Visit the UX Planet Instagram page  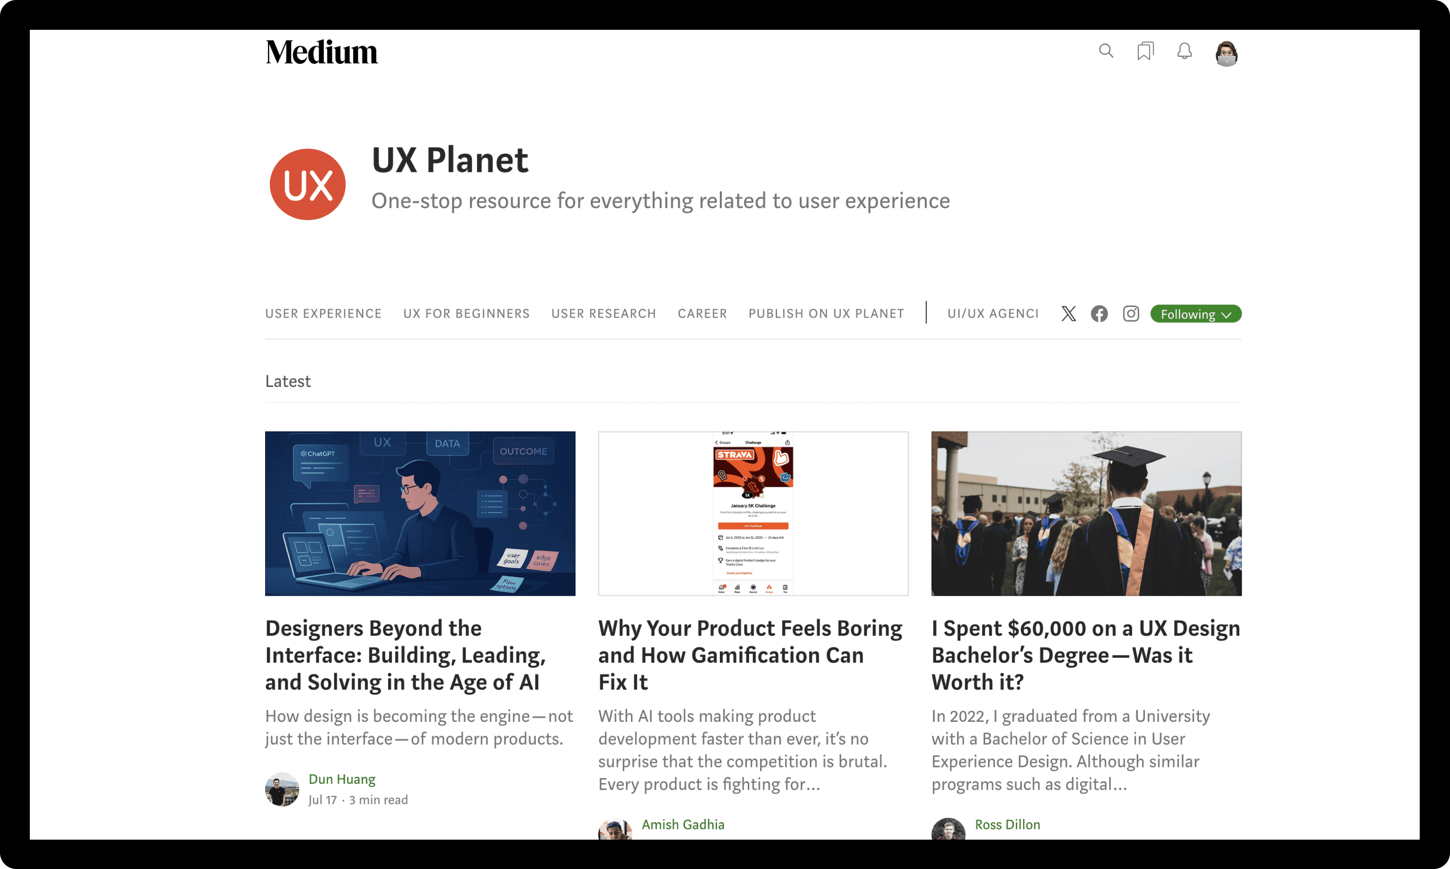click(x=1131, y=314)
